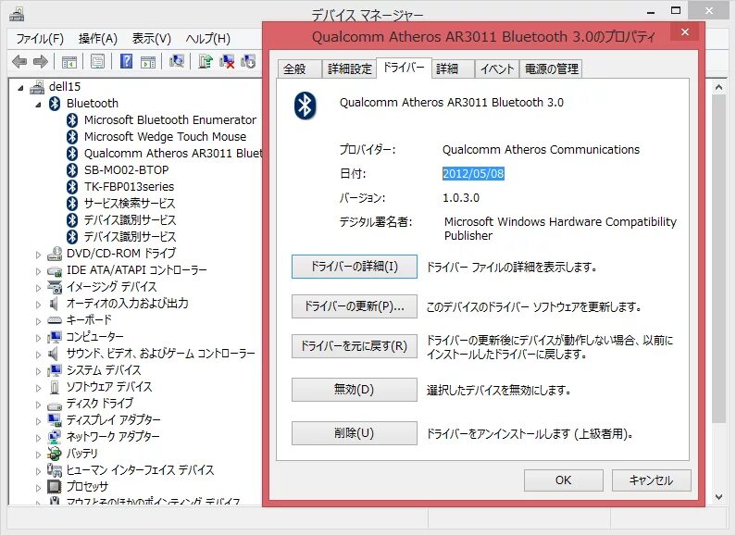Click ドライバーの更新(P)... button
The image size is (736, 536).
coord(355,306)
